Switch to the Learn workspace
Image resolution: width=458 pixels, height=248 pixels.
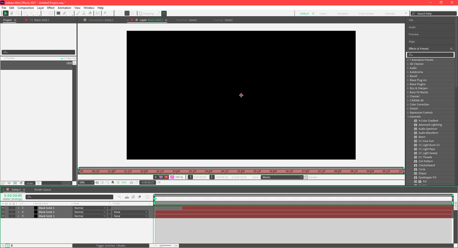[x=323, y=13]
